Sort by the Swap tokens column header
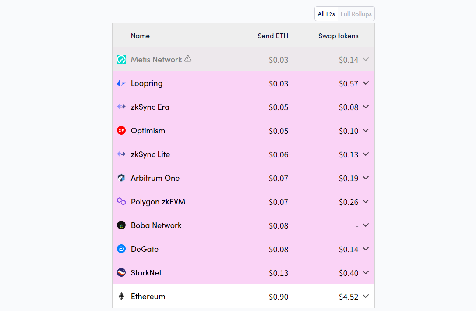476x311 pixels. (x=338, y=36)
